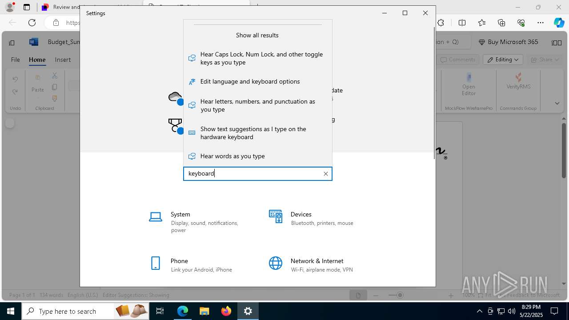Open Hear letters, numbers, and punctuation result
Viewport: 569px width, 320px height.
pos(258,105)
